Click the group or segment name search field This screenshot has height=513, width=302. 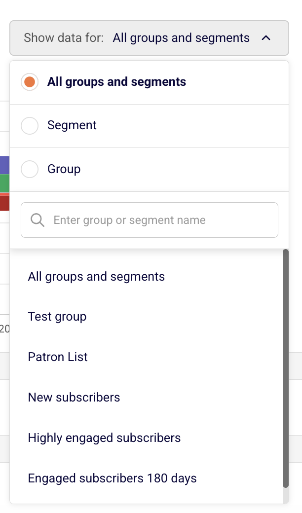158,220
